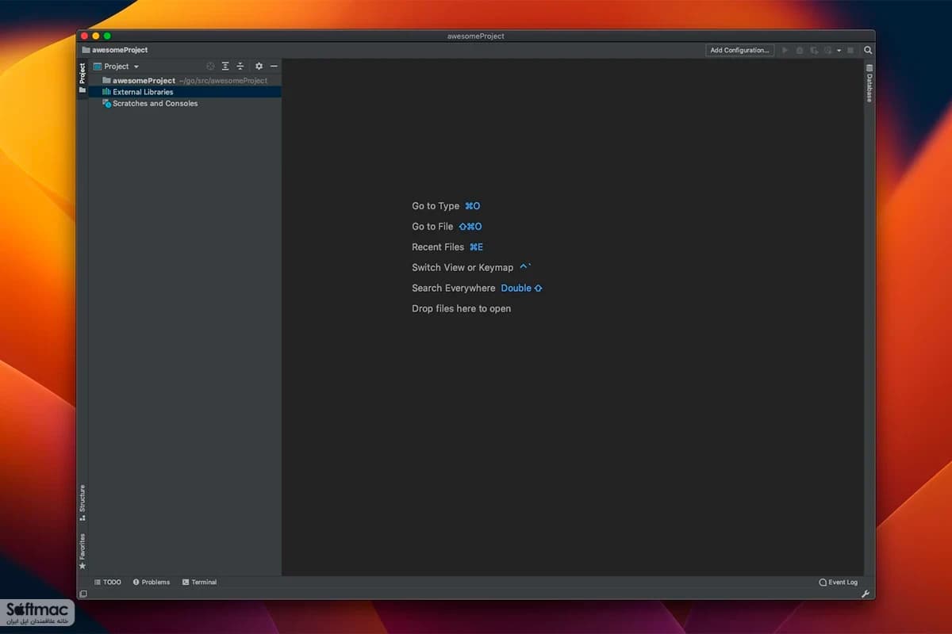Select Scratches and Consoles tree node
The image size is (952, 634).
(x=184, y=104)
